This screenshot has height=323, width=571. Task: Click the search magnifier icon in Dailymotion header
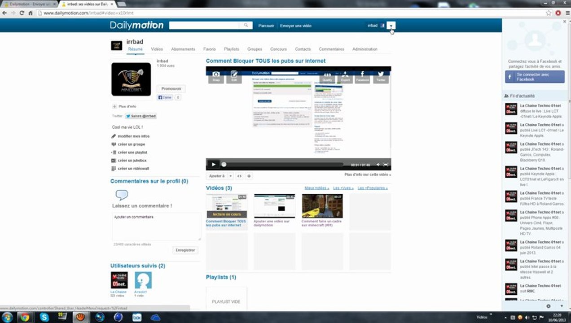tap(246, 26)
